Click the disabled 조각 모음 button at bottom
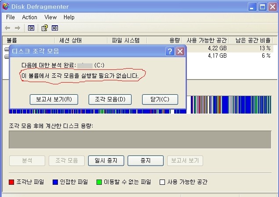 click(67, 161)
